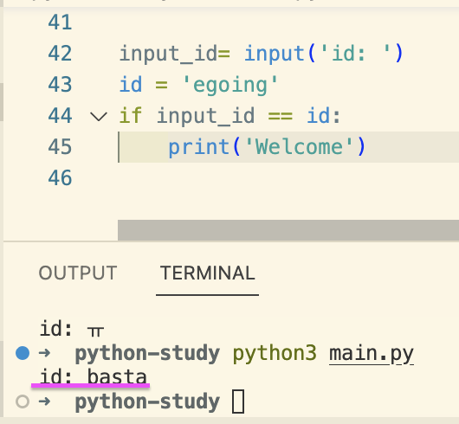Click line number 45 in the gutter
The image size is (459, 424).
pyautogui.click(x=60, y=146)
